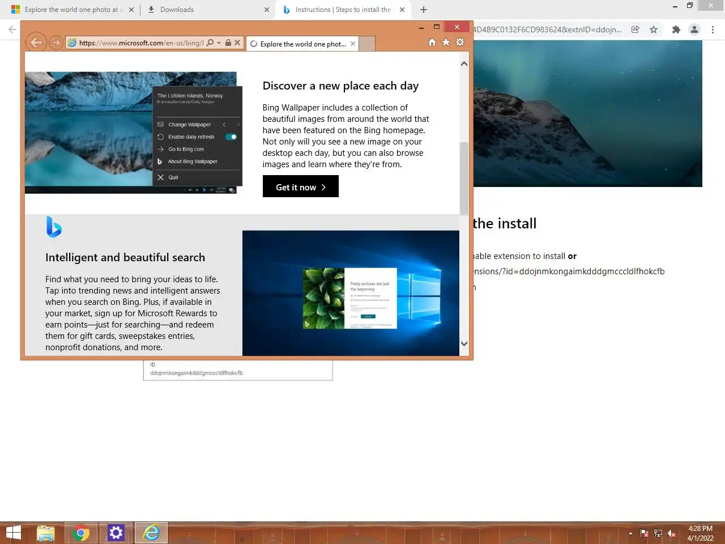Click Internet Explorer back arrow button

pyautogui.click(x=36, y=42)
